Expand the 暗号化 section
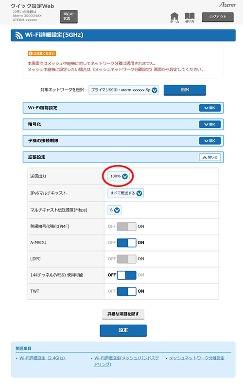The image size is (243, 385). click(x=210, y=124)
